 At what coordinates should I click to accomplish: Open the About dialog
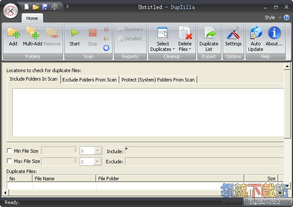pyautogui.click(x=274, y=36)
